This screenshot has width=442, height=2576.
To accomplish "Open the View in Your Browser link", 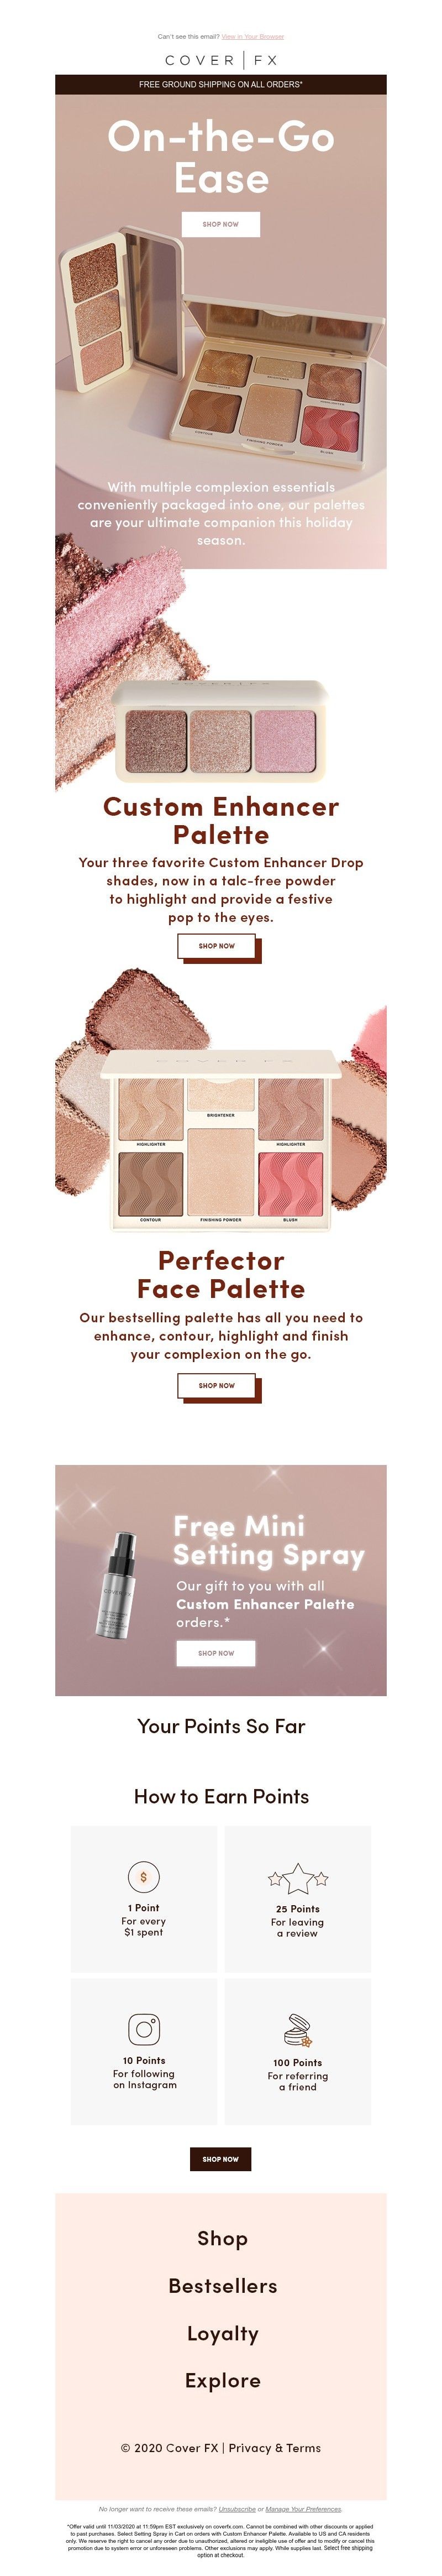I will tap(253, 36).
